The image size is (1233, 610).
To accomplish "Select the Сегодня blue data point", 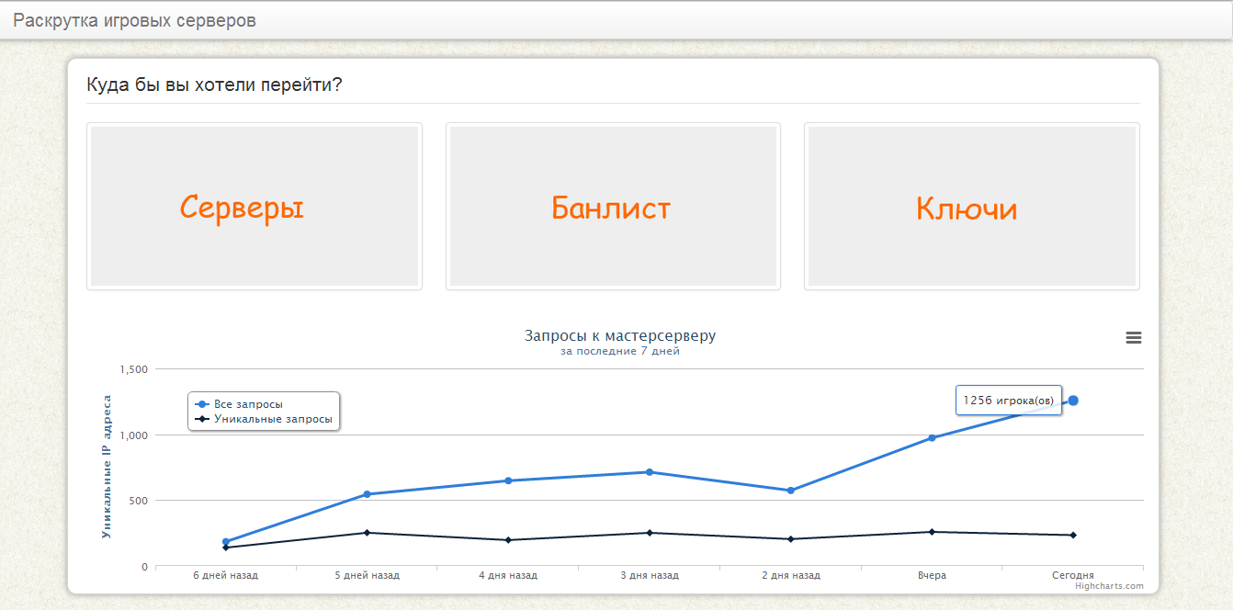I will point(1073,401).
